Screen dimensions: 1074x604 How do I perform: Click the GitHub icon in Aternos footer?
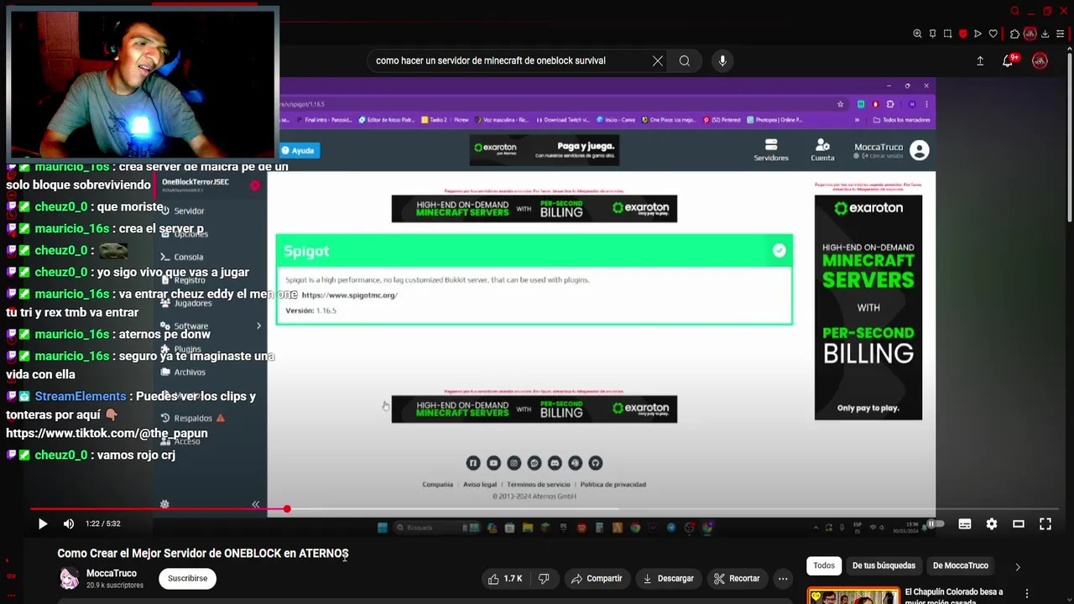pos(595,463)
